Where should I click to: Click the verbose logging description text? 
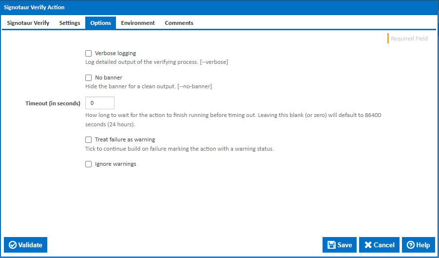coord(156,62)
